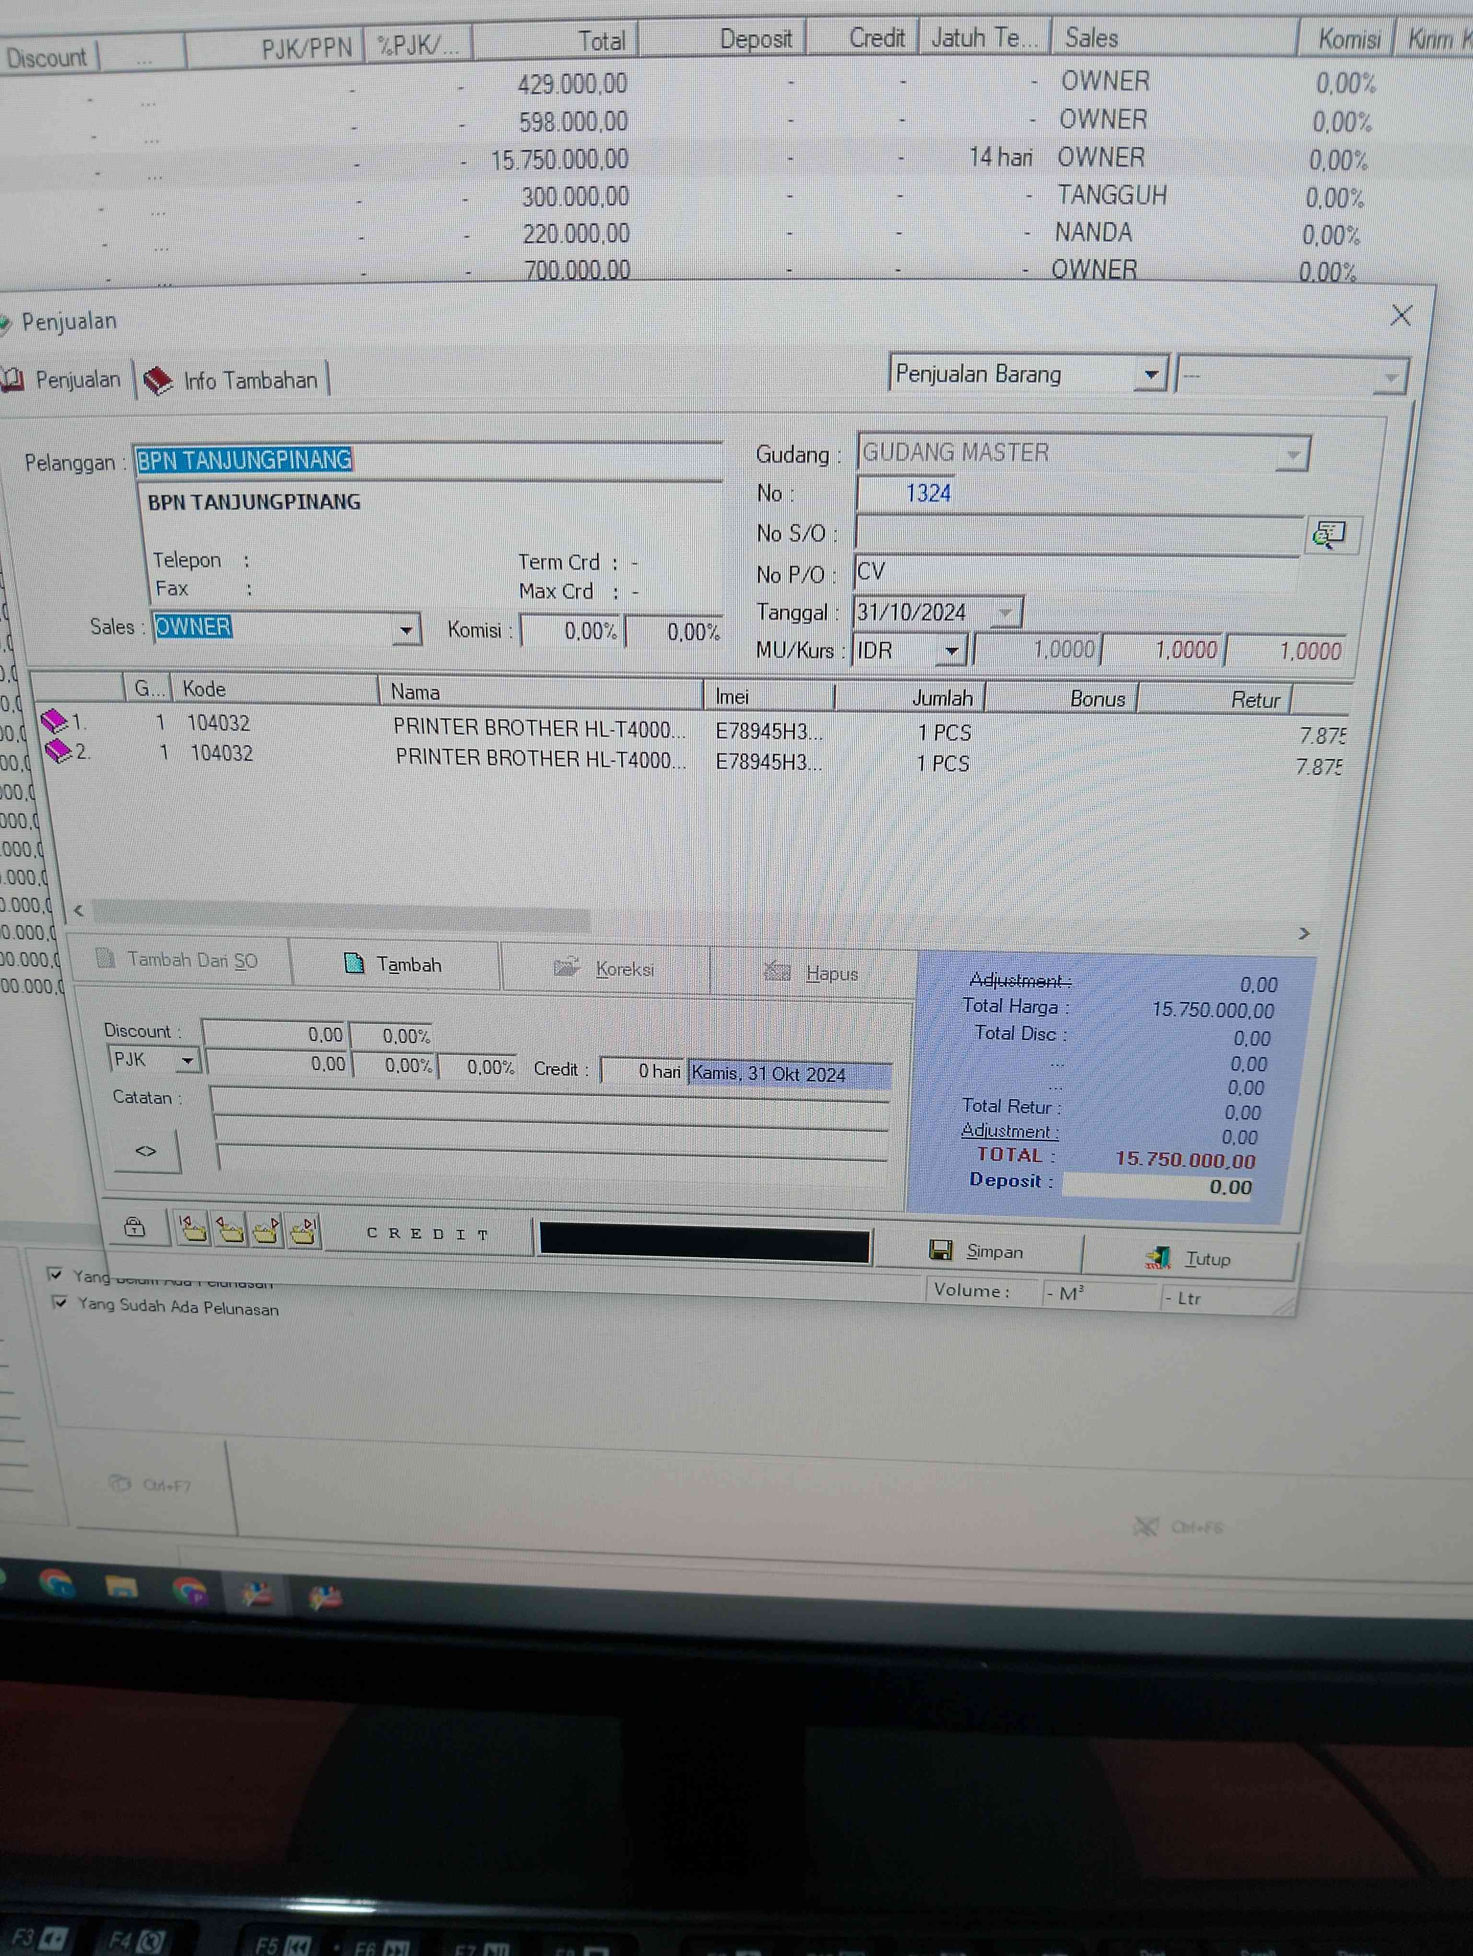Toggle Yang Sudah Ada Pelunasan checkbox
Viewport: 1473px width, 1956px height.
60,1302
